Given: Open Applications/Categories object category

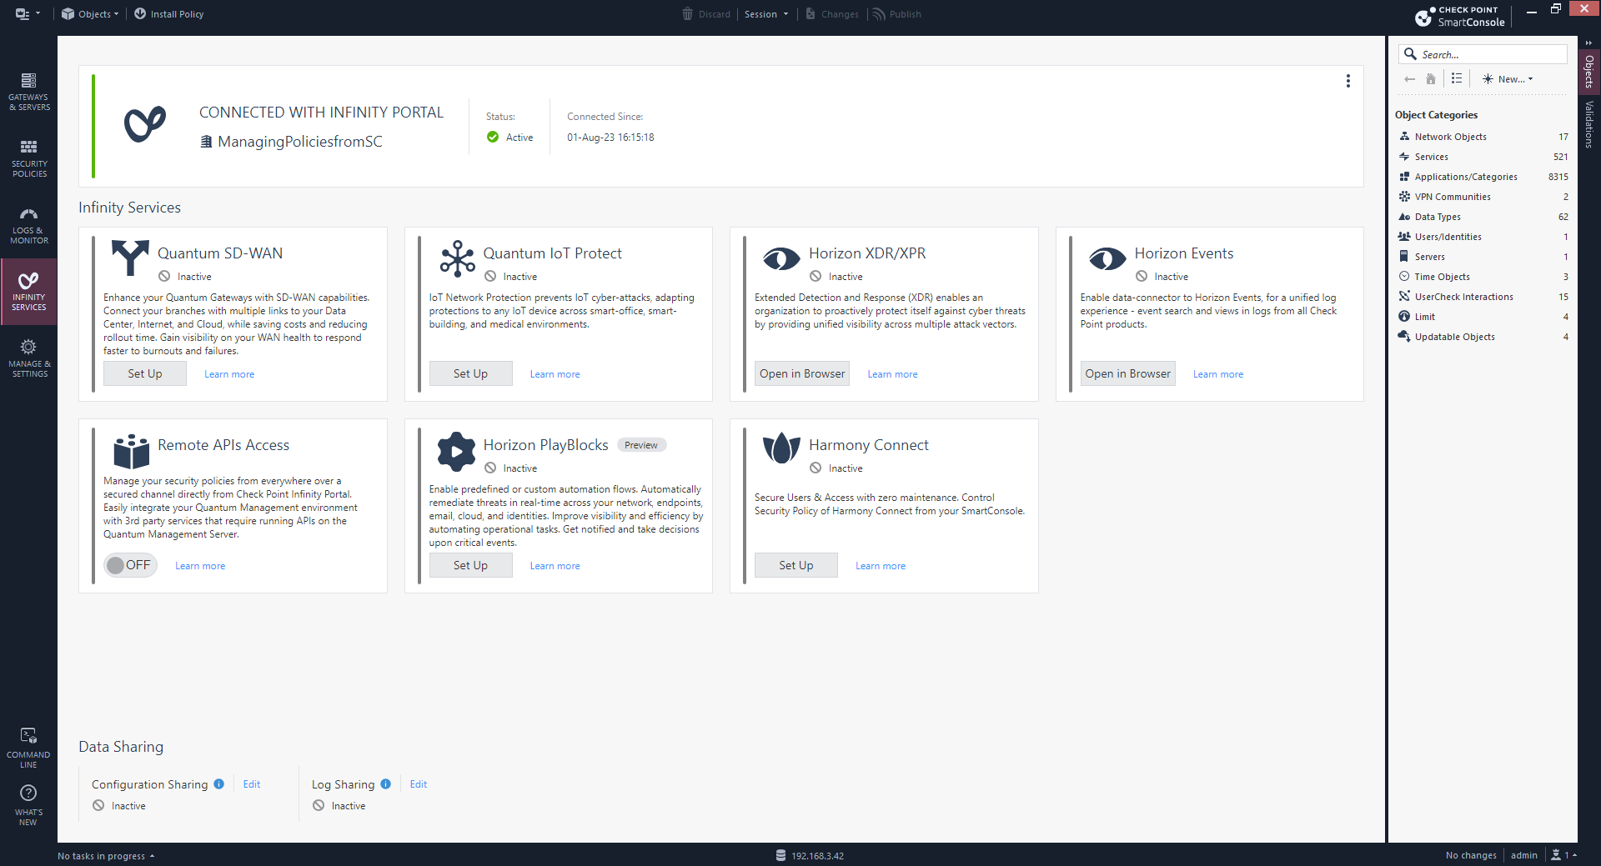Looking at the screenshot, I should 1483,177.
